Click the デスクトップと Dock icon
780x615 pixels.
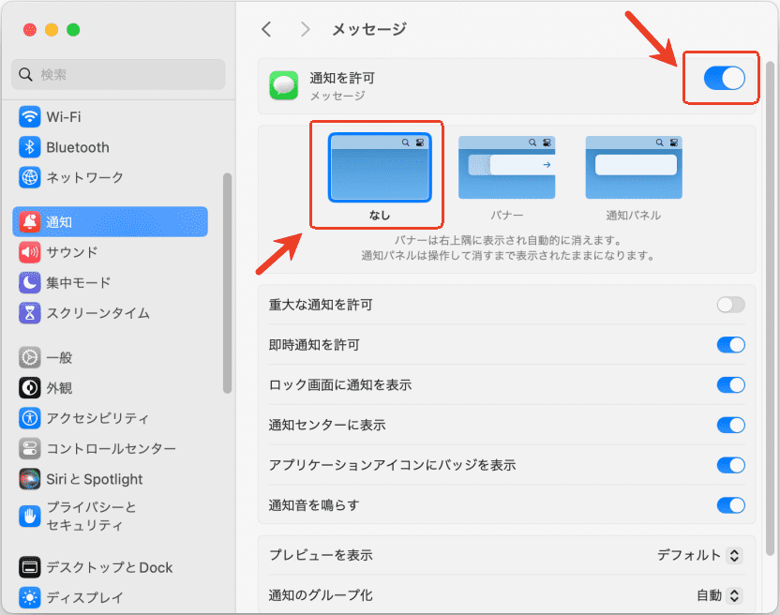[30, 567]
